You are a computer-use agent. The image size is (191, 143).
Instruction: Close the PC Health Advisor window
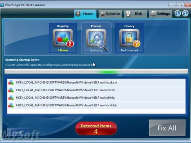(x=188, y=5)
